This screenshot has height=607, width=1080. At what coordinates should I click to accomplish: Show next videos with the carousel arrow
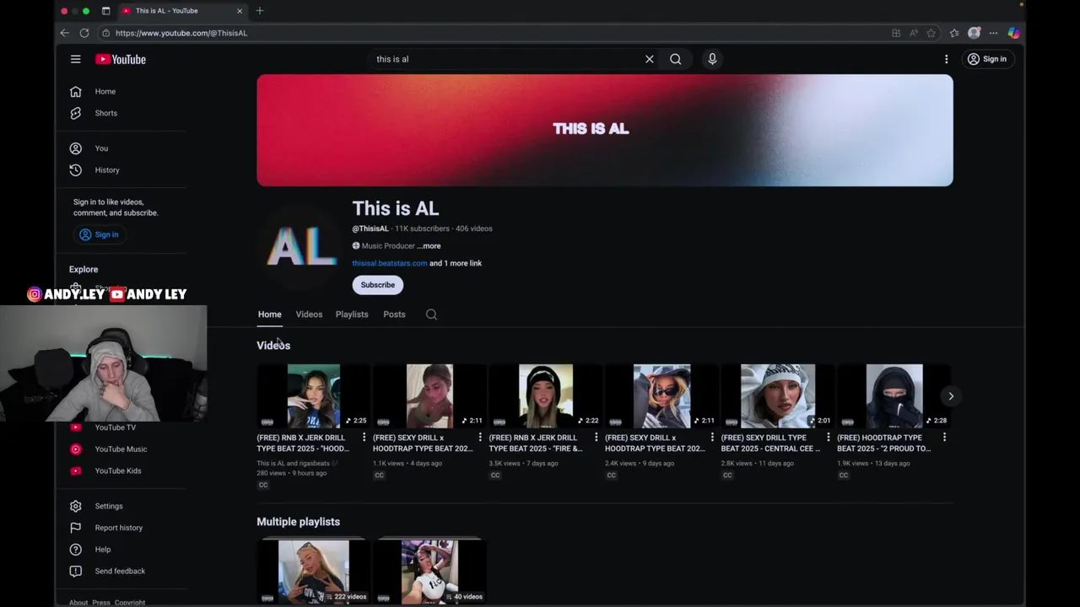coord(951,396)
